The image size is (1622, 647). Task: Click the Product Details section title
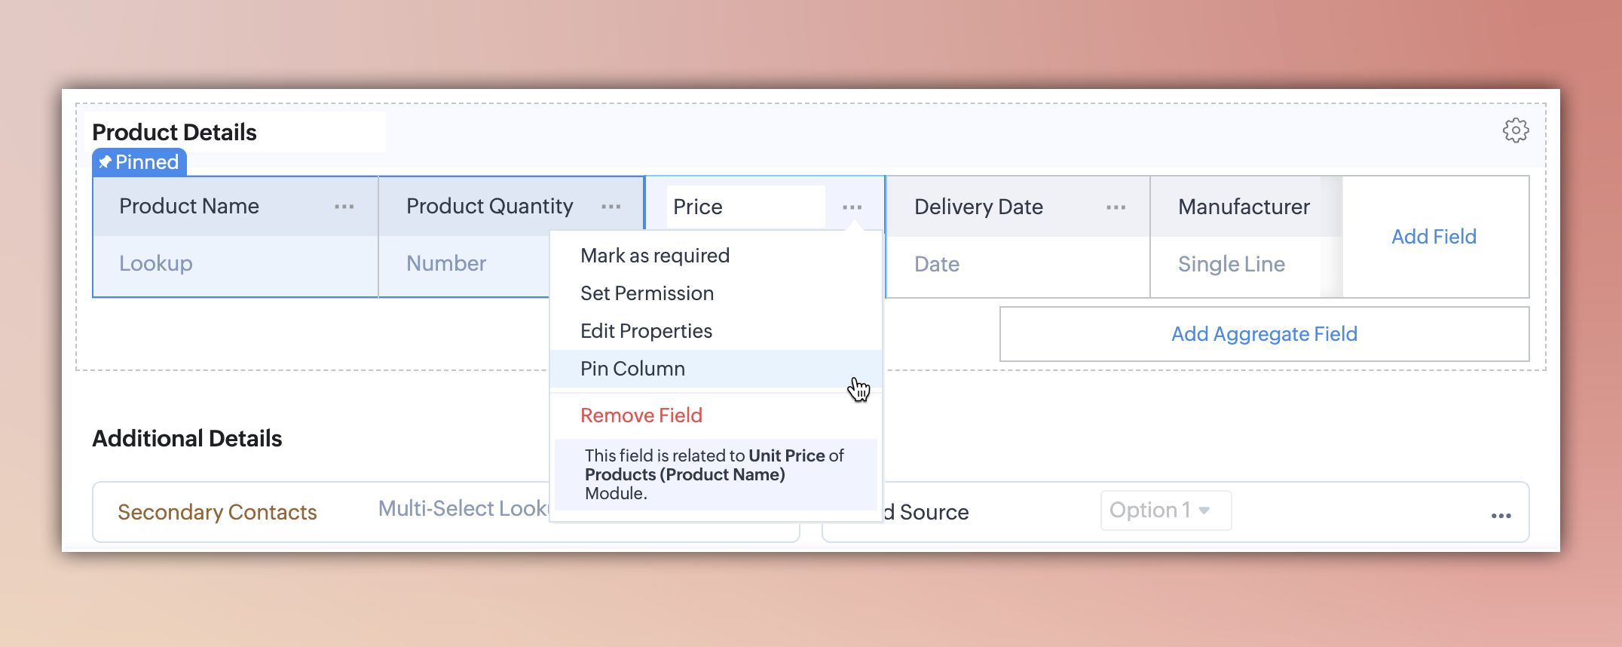point(175,133)
